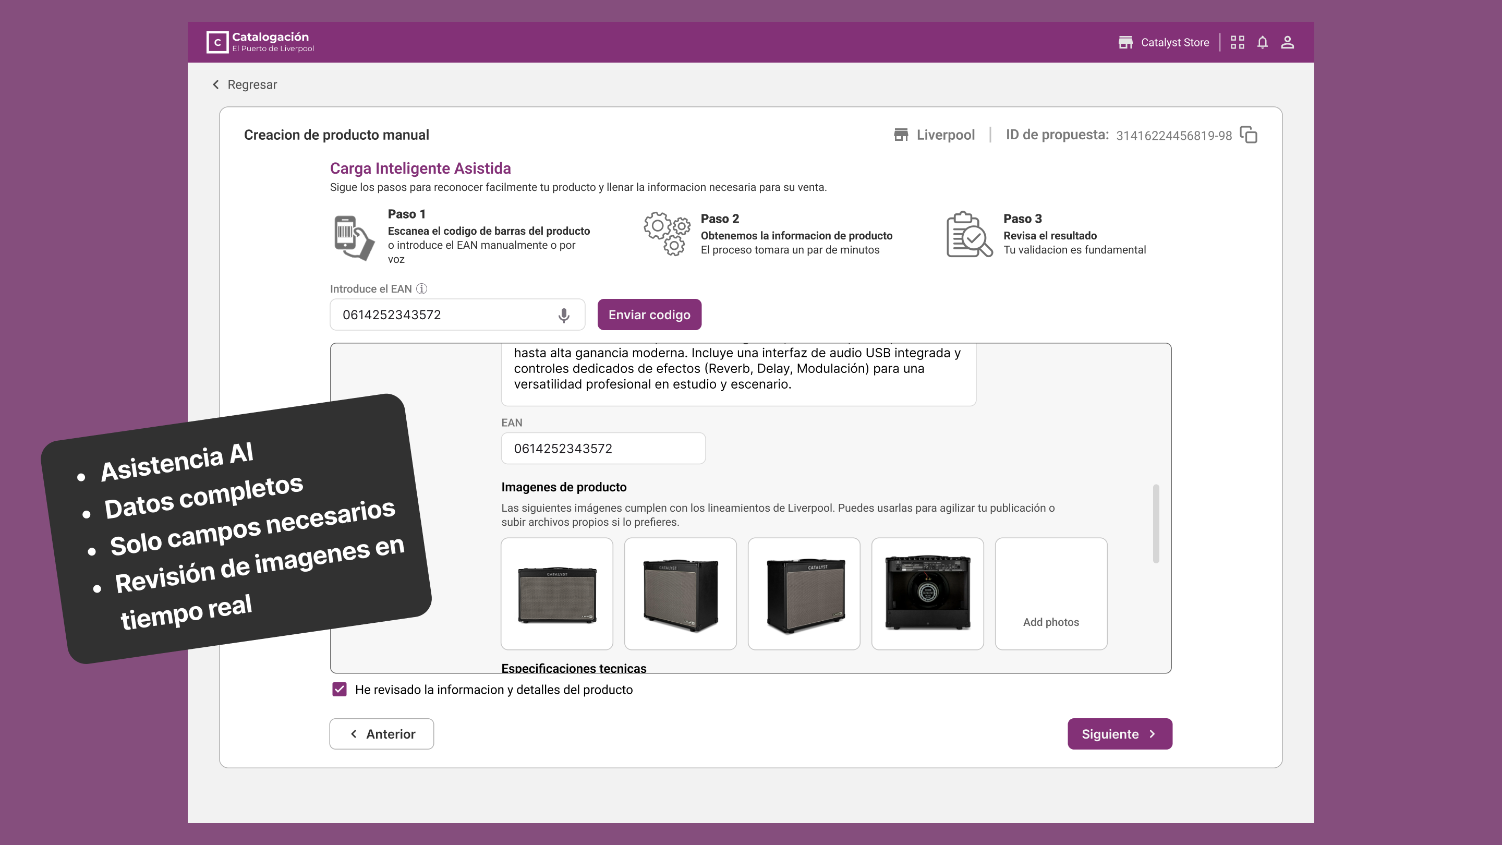Uncheck 'He revisado la informacion' checkbox
Viewport: 1502px width, 845px height.
pyautogui.click(x=340, y=689)
